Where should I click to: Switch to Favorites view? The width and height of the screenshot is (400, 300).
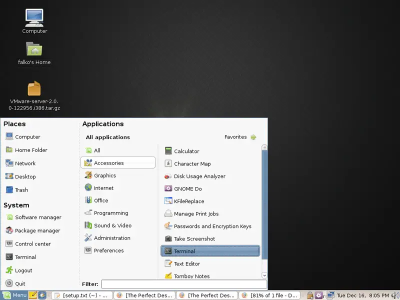pyautogui.click(x=240, y=137)
